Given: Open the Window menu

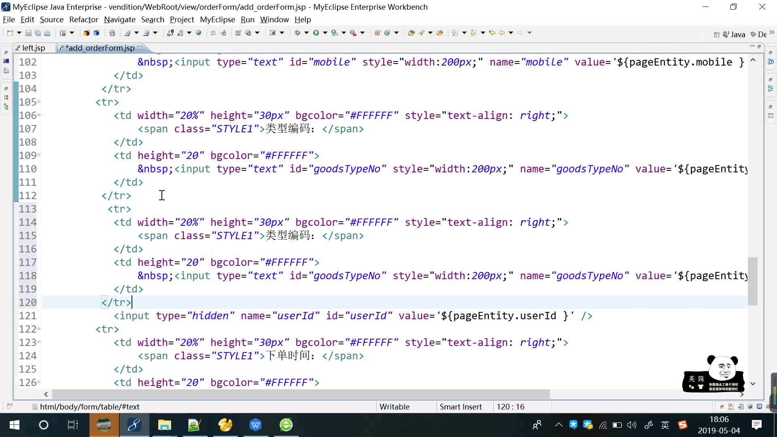Looking at the screenshot, I should [275, 19].
